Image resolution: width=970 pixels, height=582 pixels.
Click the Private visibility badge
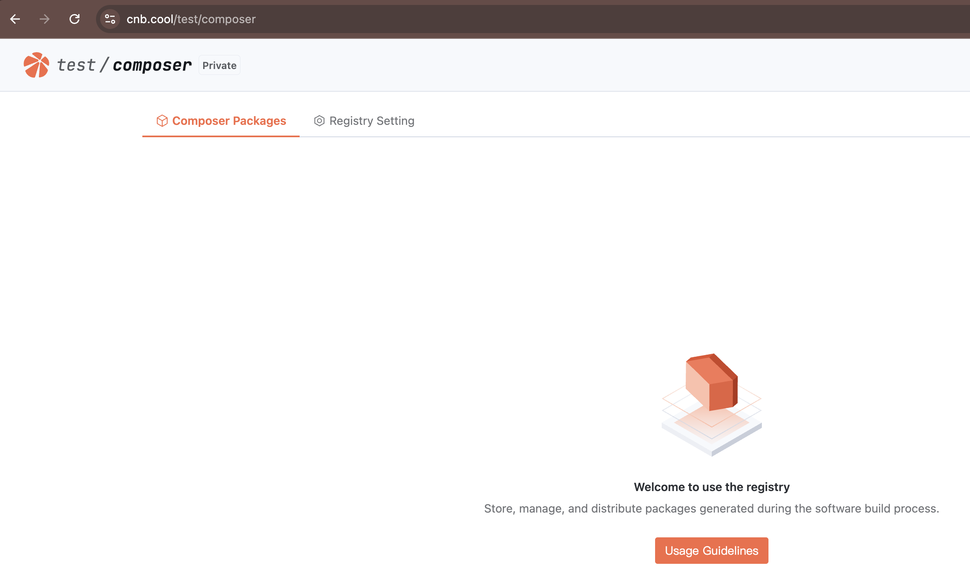click(x=219, y=65)
